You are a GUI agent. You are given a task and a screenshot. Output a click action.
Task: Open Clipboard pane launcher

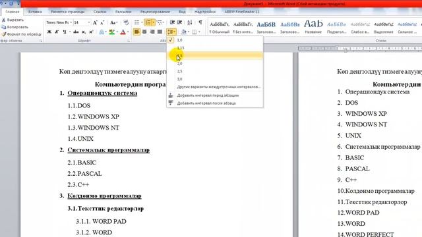(41, 41)
